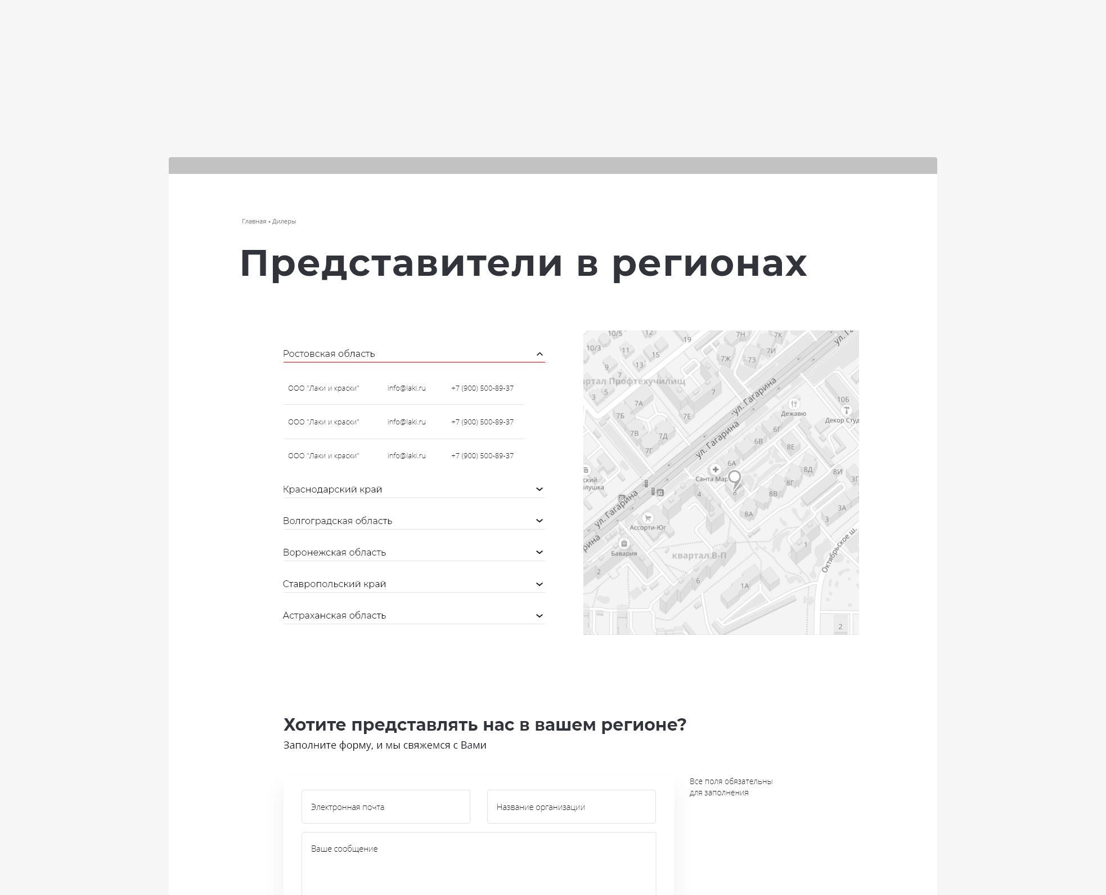Click the Октябрьское ш. road label on the map
1106x895 pixels.
click(839, 550)
